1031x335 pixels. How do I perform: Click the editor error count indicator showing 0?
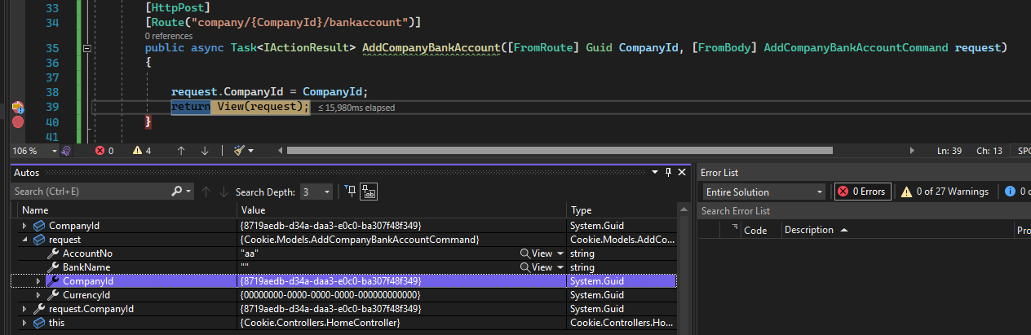click(x=104, y=151)
